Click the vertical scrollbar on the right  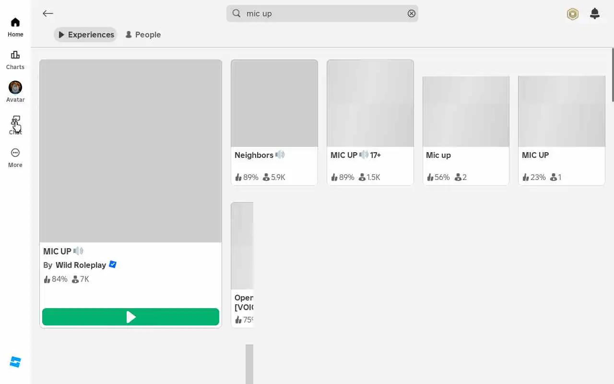coord(613,74)
